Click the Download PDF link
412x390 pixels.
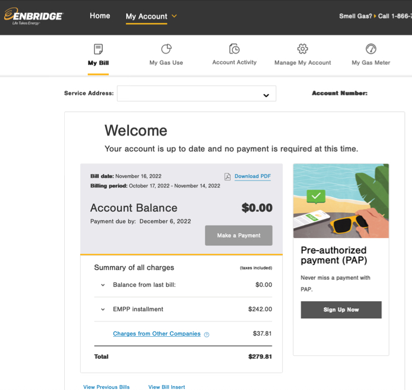[253, 177]
